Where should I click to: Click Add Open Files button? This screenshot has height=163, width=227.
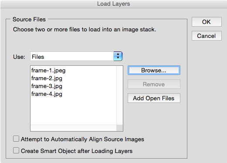154,98
